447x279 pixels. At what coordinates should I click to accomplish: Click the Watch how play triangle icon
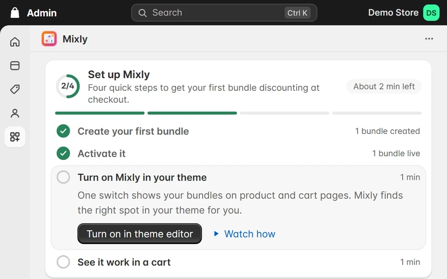[x=217, y=234]
